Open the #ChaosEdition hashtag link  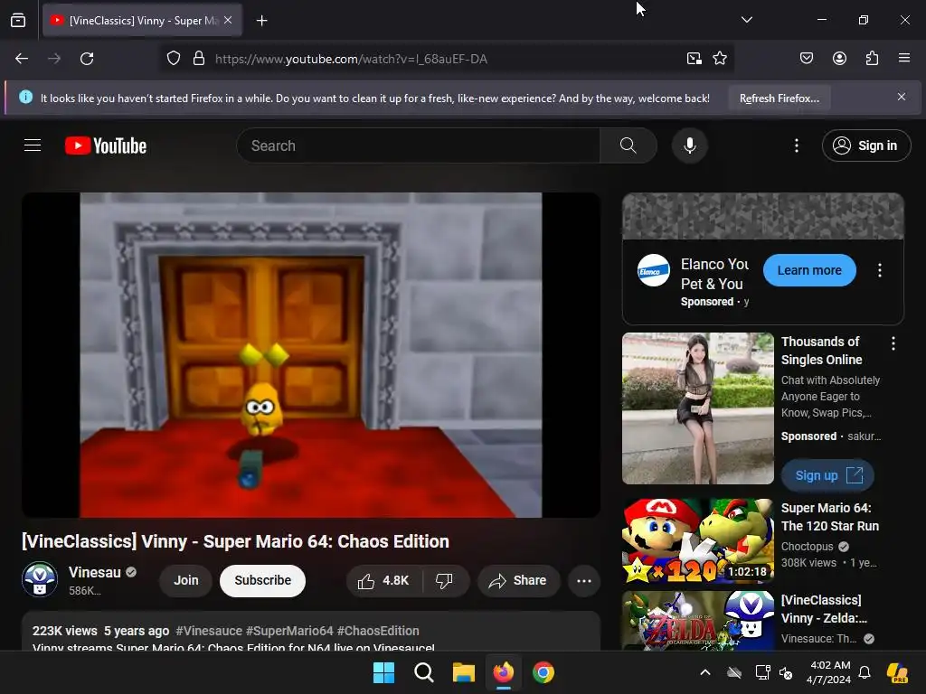click(378, 631)
